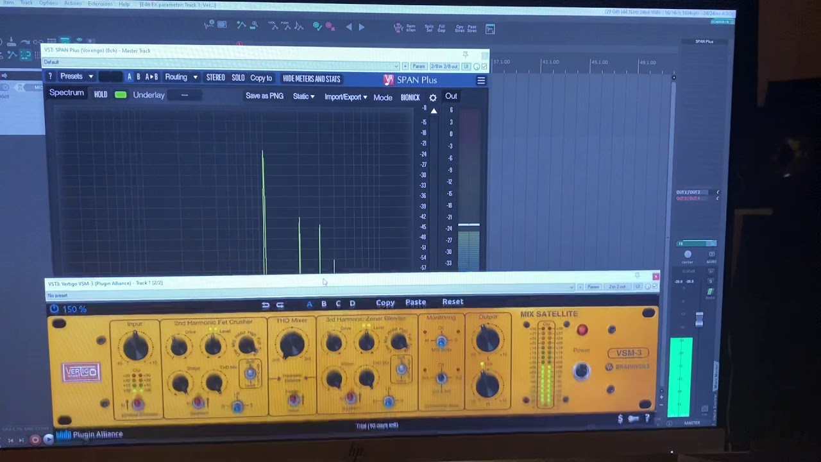Select VSM-3 preset slot C

pos(338,304)
